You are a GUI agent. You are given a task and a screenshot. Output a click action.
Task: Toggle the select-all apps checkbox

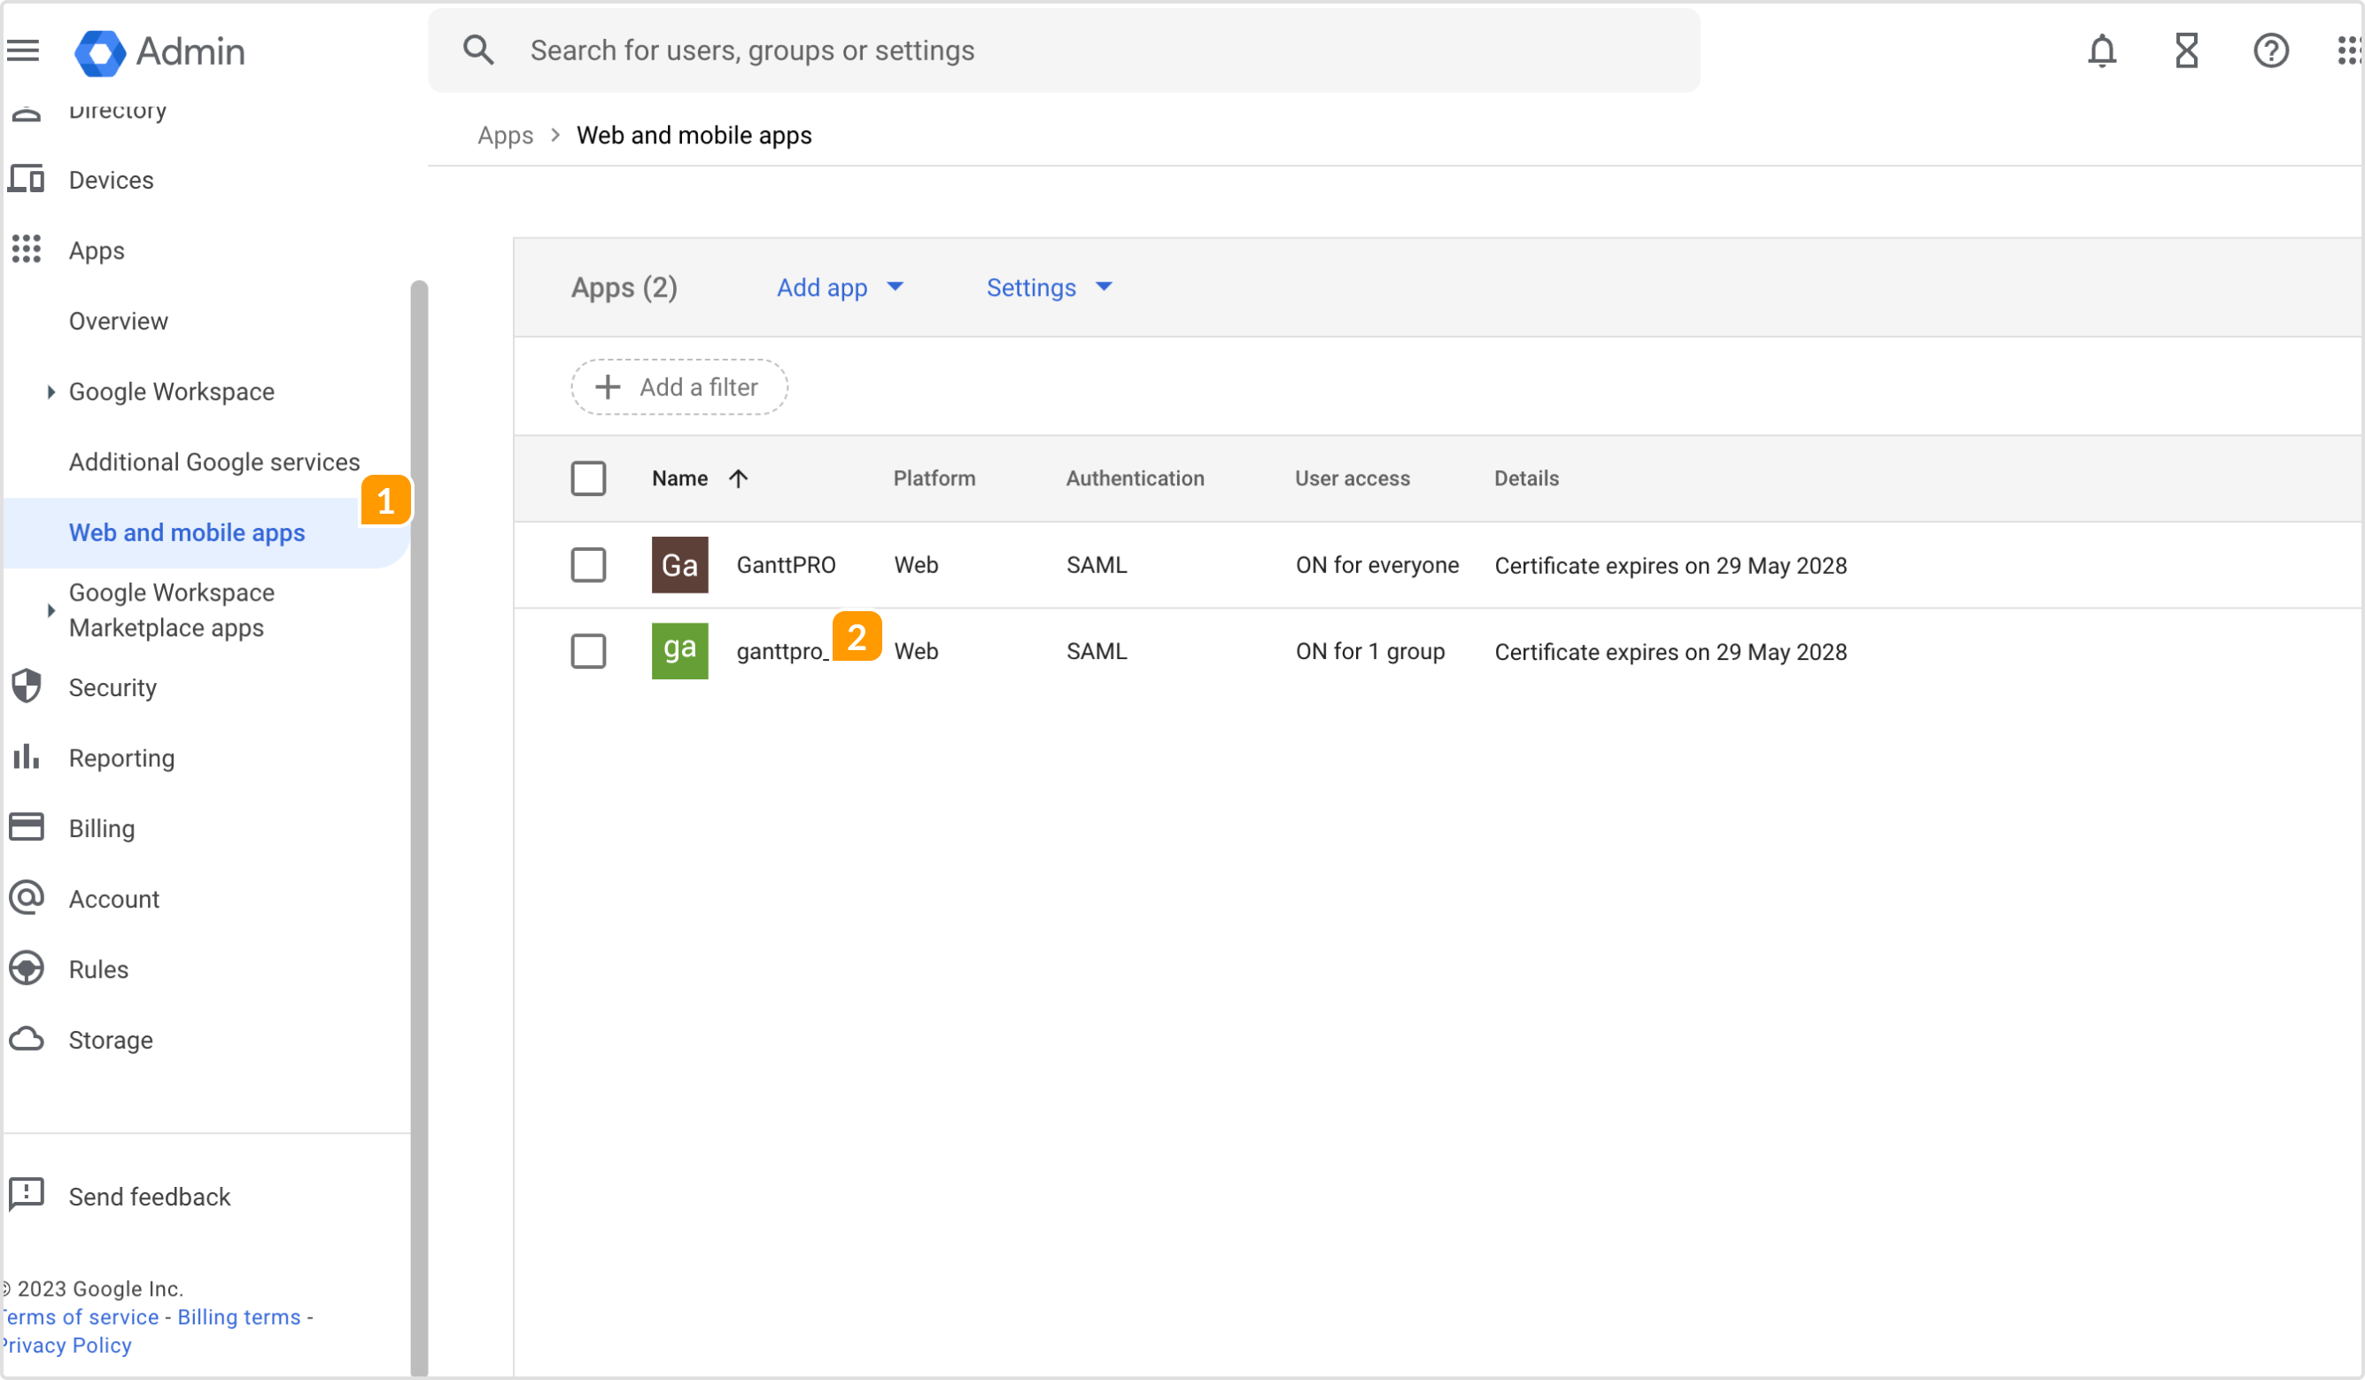(x=588, y=479)
